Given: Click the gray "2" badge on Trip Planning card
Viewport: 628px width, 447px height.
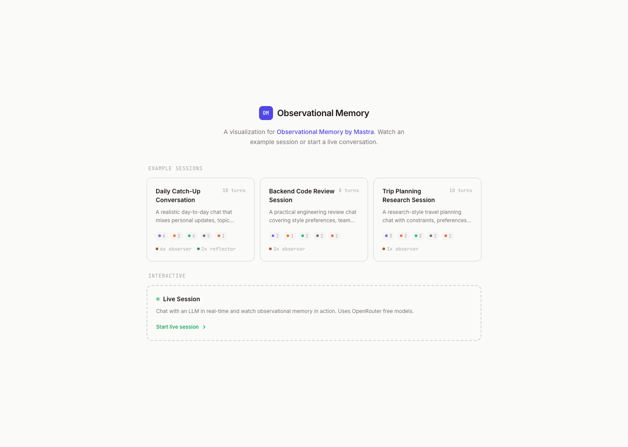Looking at the screenshot, I should pyautogui.click(x=433, y=236).
